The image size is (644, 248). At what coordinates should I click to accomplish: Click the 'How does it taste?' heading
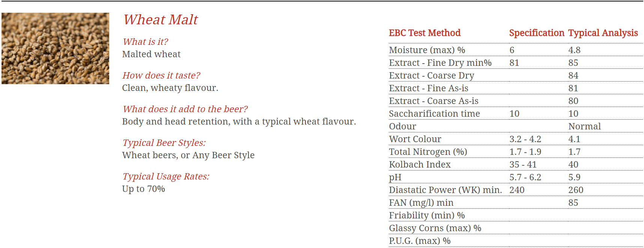pos(161,75)
